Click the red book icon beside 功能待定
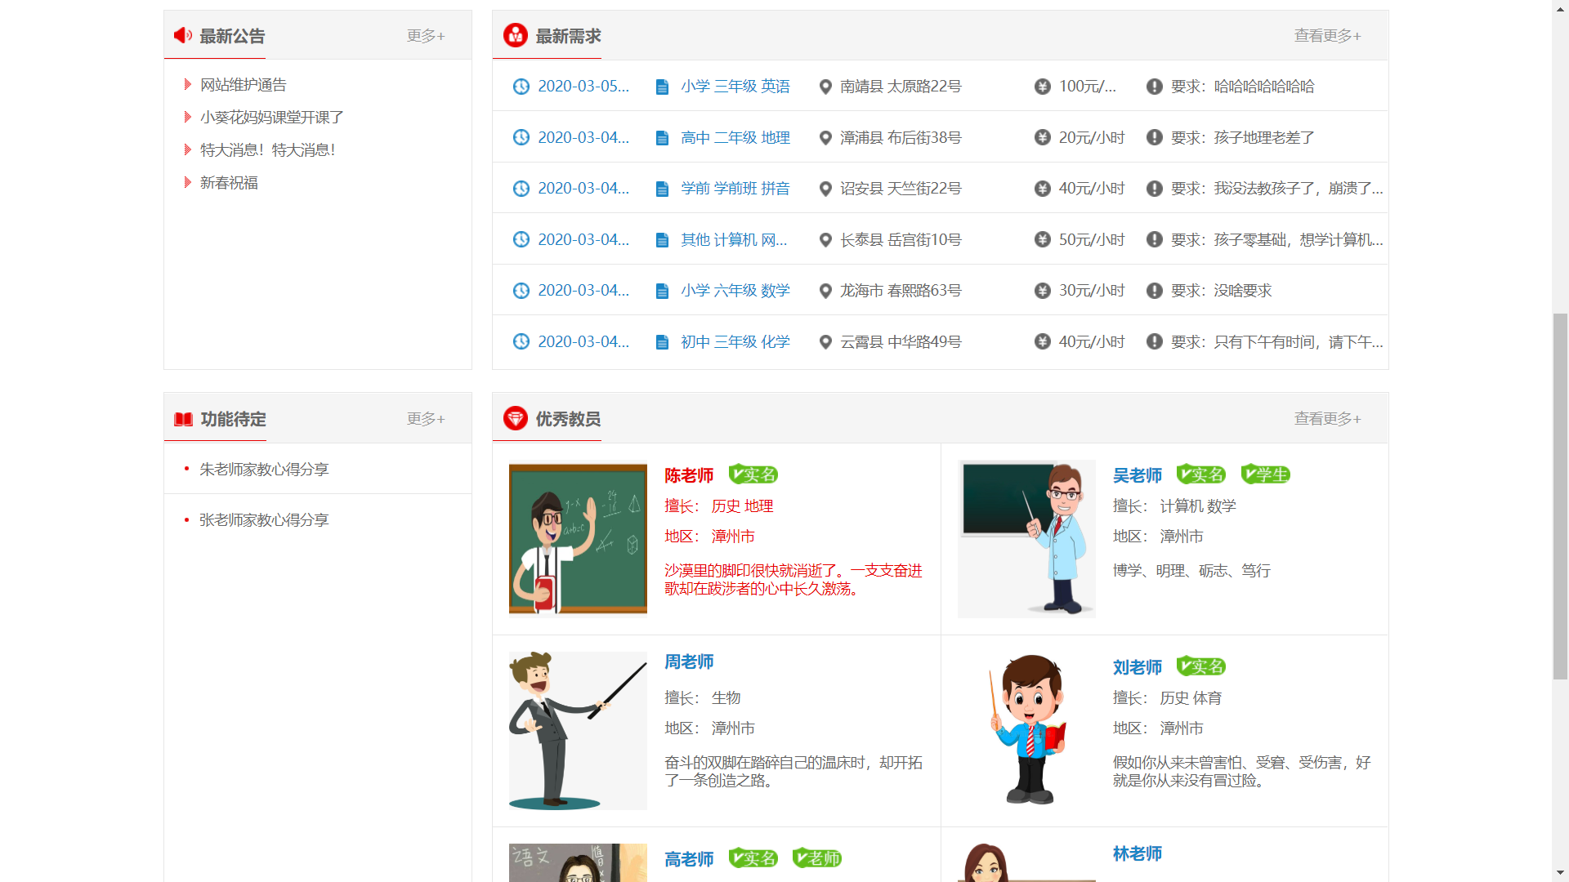This screenshot has height=882, width=1569. 183,419
